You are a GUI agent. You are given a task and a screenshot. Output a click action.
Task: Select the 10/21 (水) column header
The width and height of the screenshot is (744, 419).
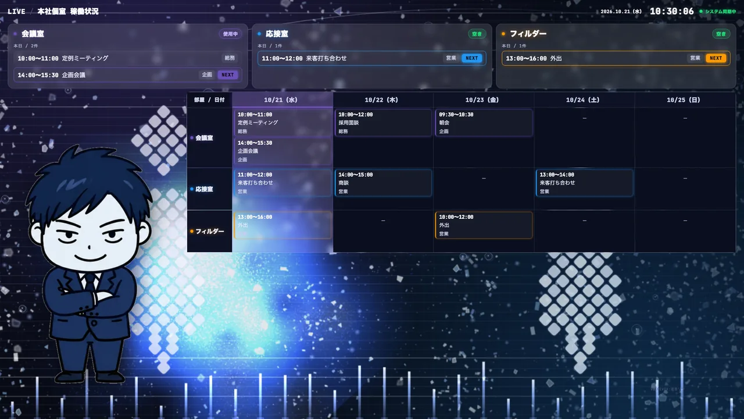coord(282,100)
